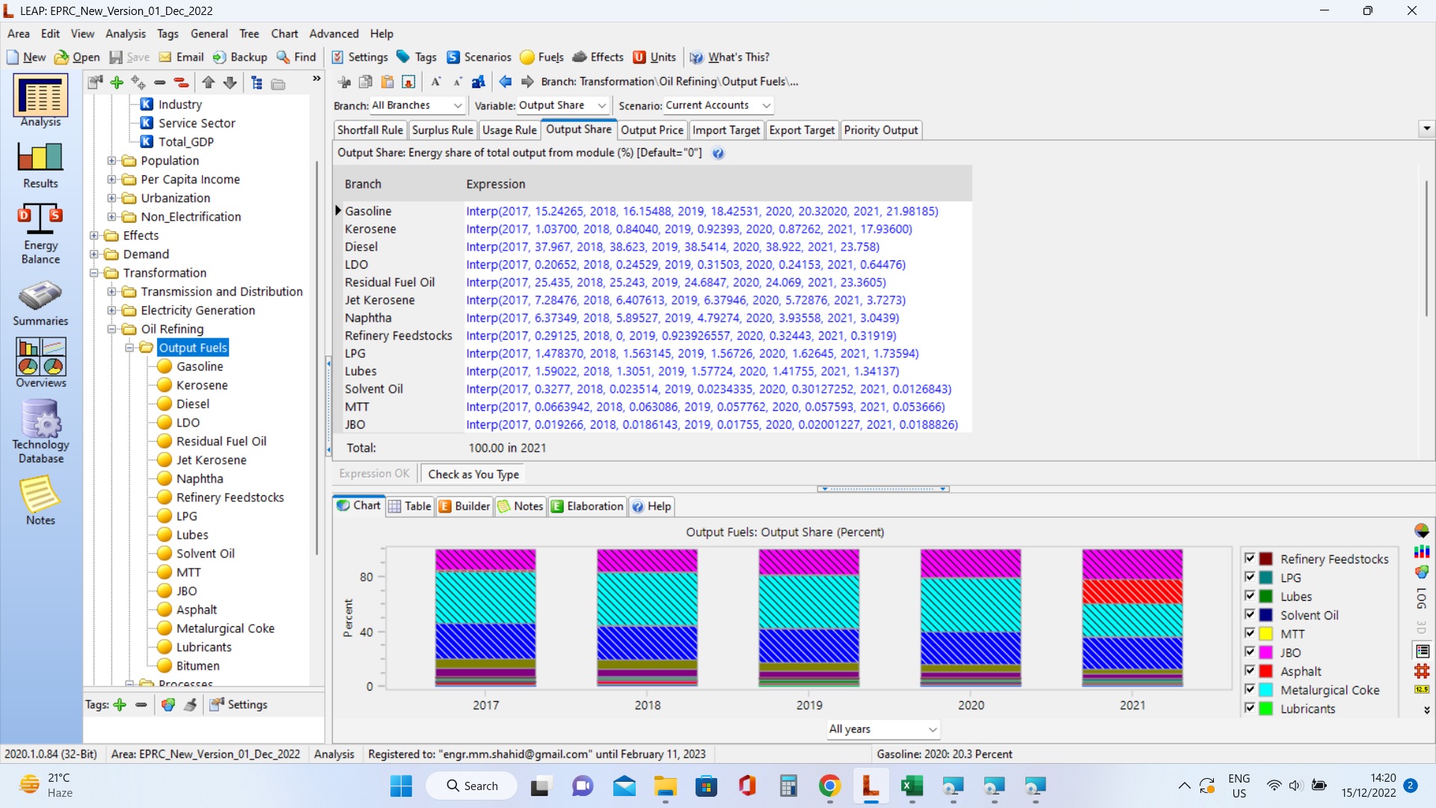Click the help icon beside Output Share description
1436x808 pixels.
(718, 153)
